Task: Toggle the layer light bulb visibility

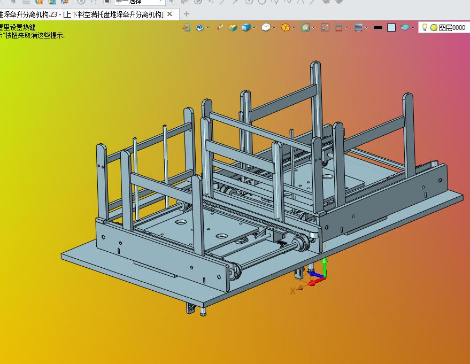Action: 425,28
